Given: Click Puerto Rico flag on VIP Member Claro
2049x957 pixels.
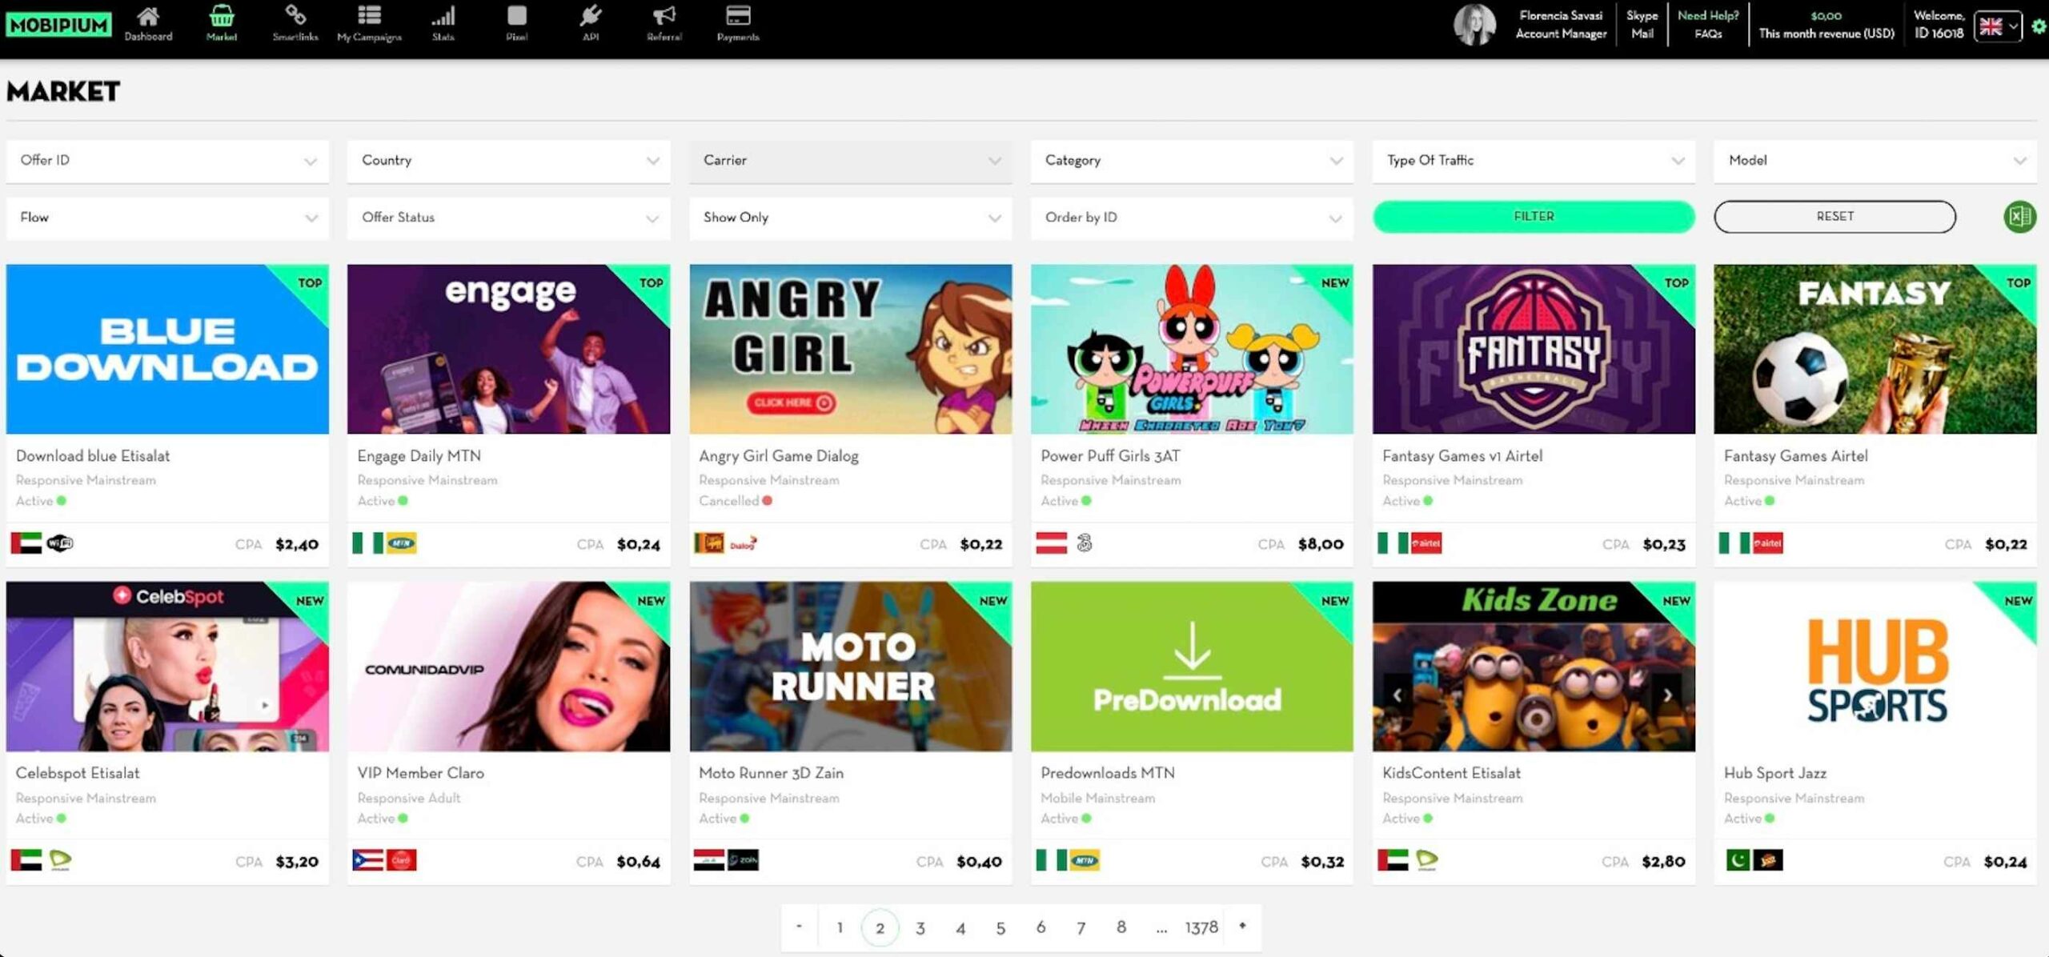Looking at the screenshot, I should pyautogui.click(x=368, y=861).
